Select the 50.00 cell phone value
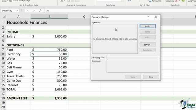Viewport: 196px width, 110px height. (49, 67)
